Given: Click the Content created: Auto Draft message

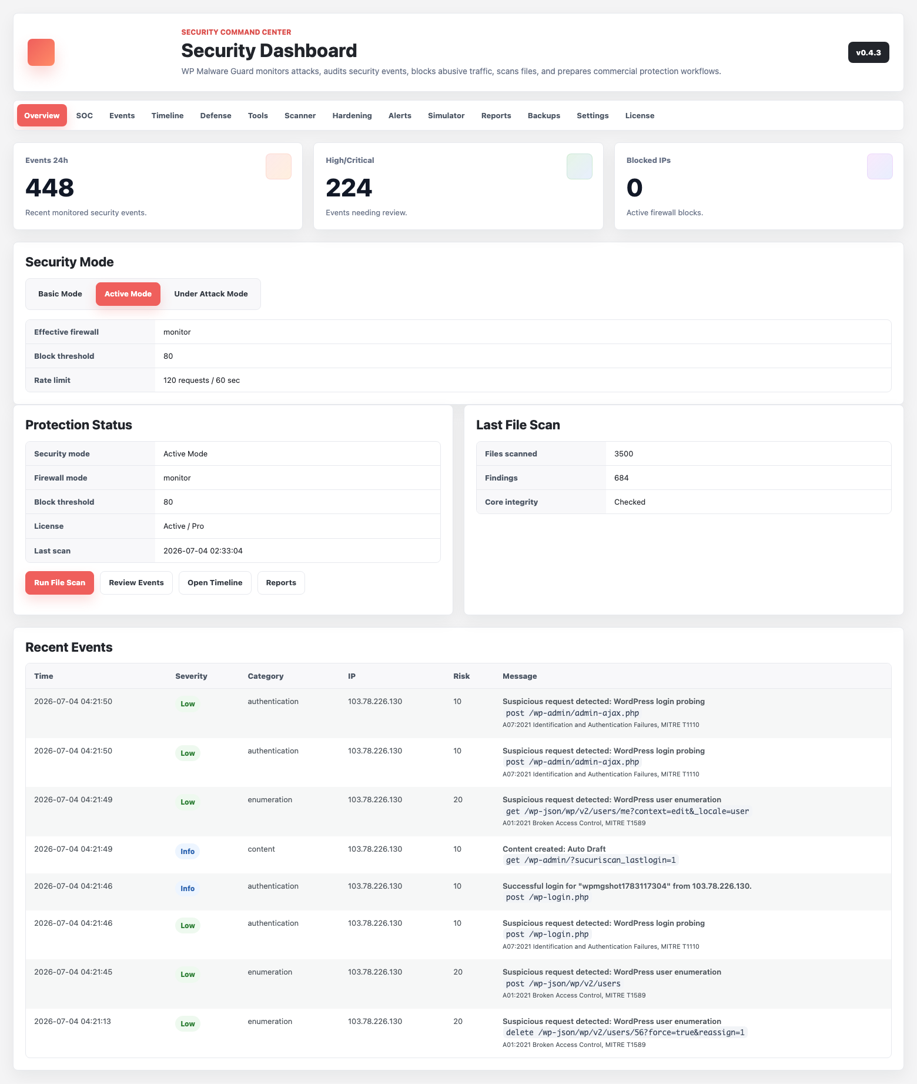Looking at the screenshot, I should click(554, 849).
